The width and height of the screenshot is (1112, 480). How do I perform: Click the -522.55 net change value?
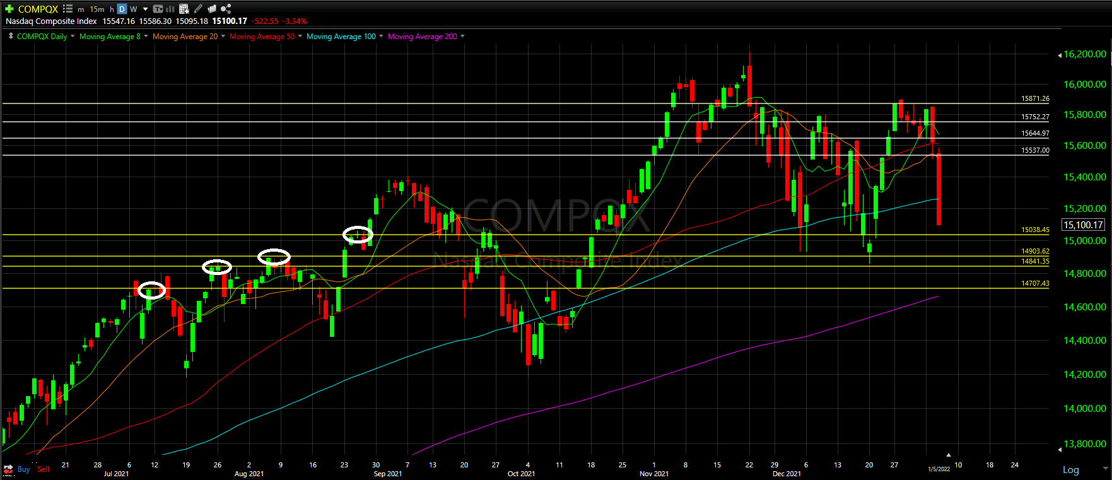click(x=265, y=21)
